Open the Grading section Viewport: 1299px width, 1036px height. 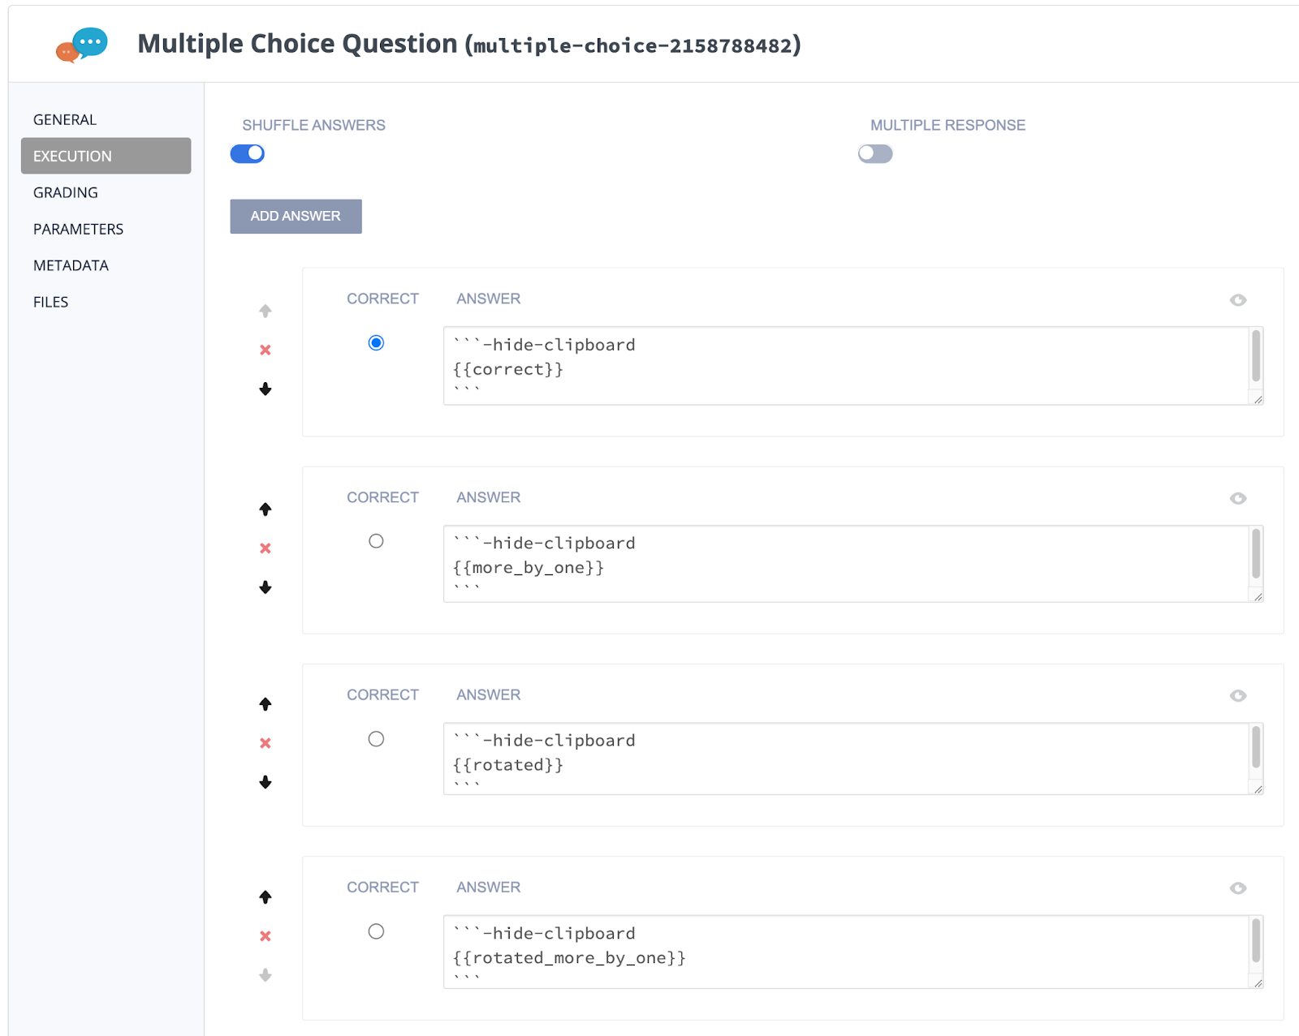click(x=66, y=192)
